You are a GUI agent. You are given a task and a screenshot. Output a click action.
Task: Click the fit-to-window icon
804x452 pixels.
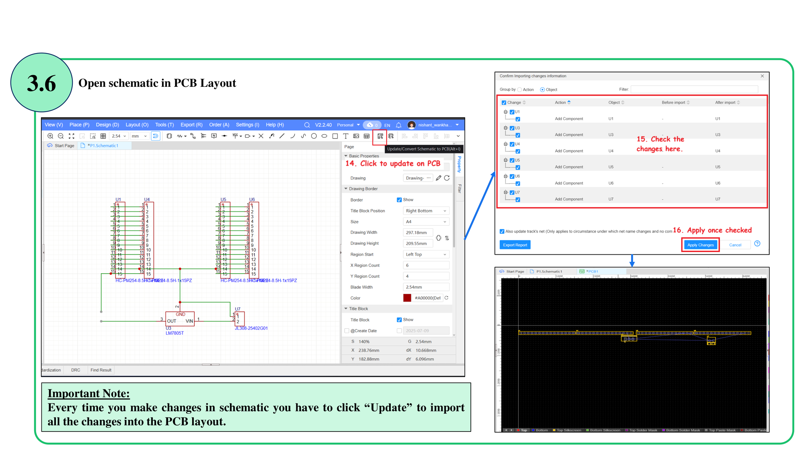72,136
